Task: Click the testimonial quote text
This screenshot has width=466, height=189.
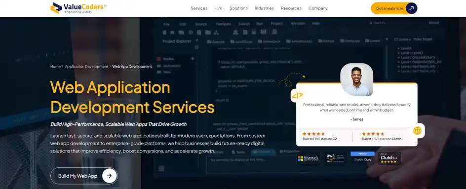Action: 356,107
